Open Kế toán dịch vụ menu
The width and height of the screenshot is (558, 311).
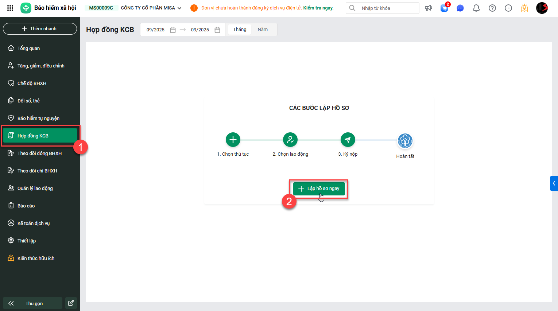point(40,223)
